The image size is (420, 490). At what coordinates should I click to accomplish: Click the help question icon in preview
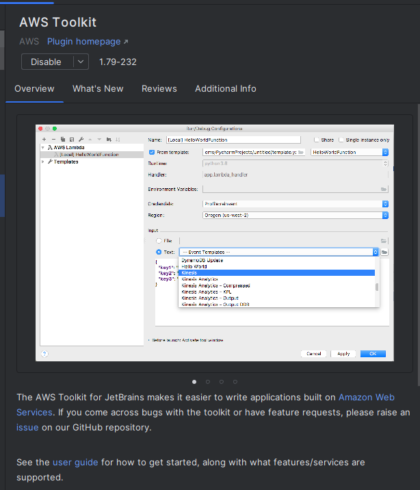tap(44, 354)
